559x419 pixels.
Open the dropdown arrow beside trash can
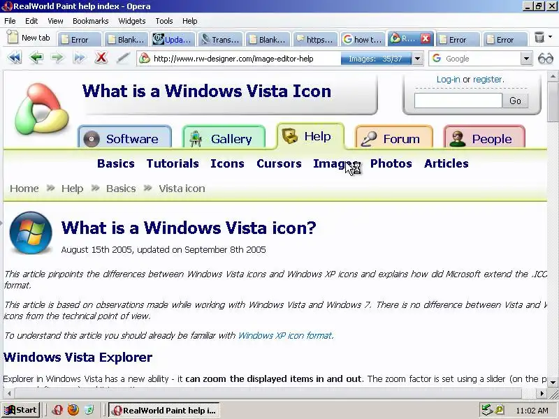click(x=550, y=37)
